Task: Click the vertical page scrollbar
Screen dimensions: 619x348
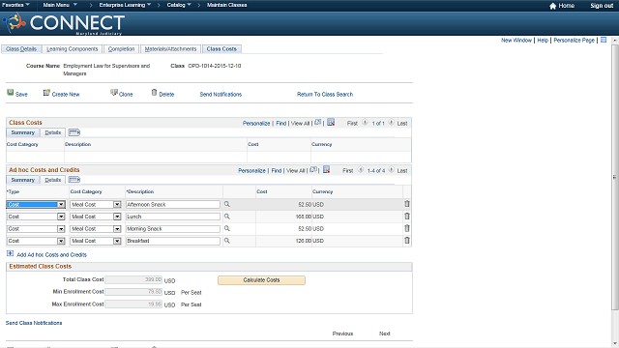Action: pyautogui.click(x=615, y=178)
